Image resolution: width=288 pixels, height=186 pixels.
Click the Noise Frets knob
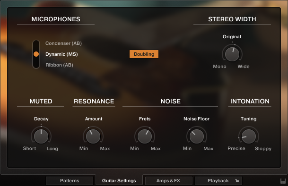point(145,136)
